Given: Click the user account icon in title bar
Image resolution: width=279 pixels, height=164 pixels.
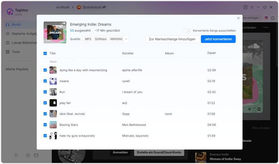Looking at the screenshot, I should (245, 7).
